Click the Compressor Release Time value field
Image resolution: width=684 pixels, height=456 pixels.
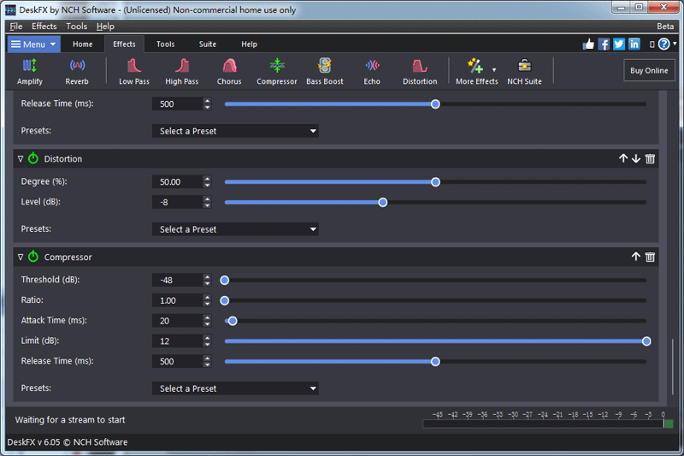coord(178,361)
